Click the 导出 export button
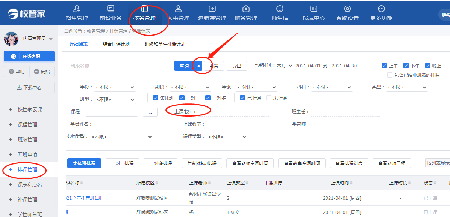Screen dimensions: 450x217 [237, 66]
